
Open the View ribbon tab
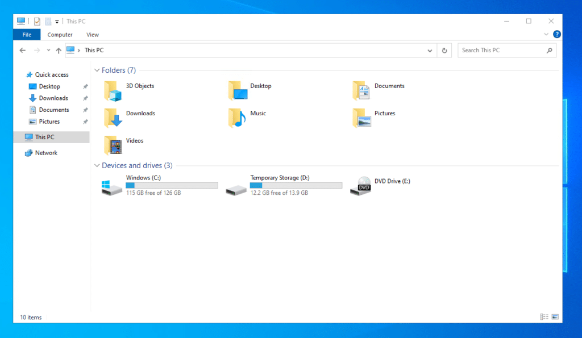pyautogui.click(x=93, y=35)
